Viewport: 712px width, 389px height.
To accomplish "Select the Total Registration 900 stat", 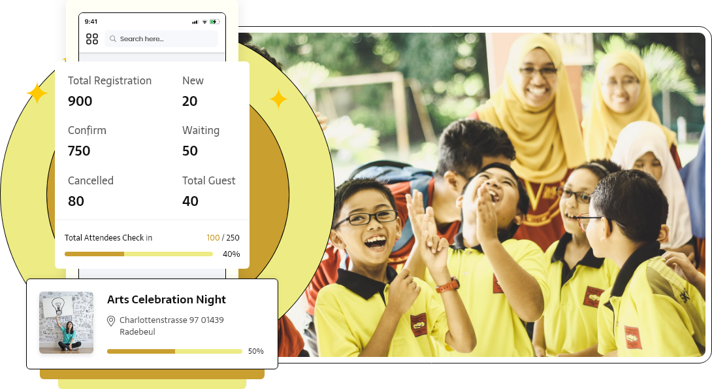I will 109,91.
